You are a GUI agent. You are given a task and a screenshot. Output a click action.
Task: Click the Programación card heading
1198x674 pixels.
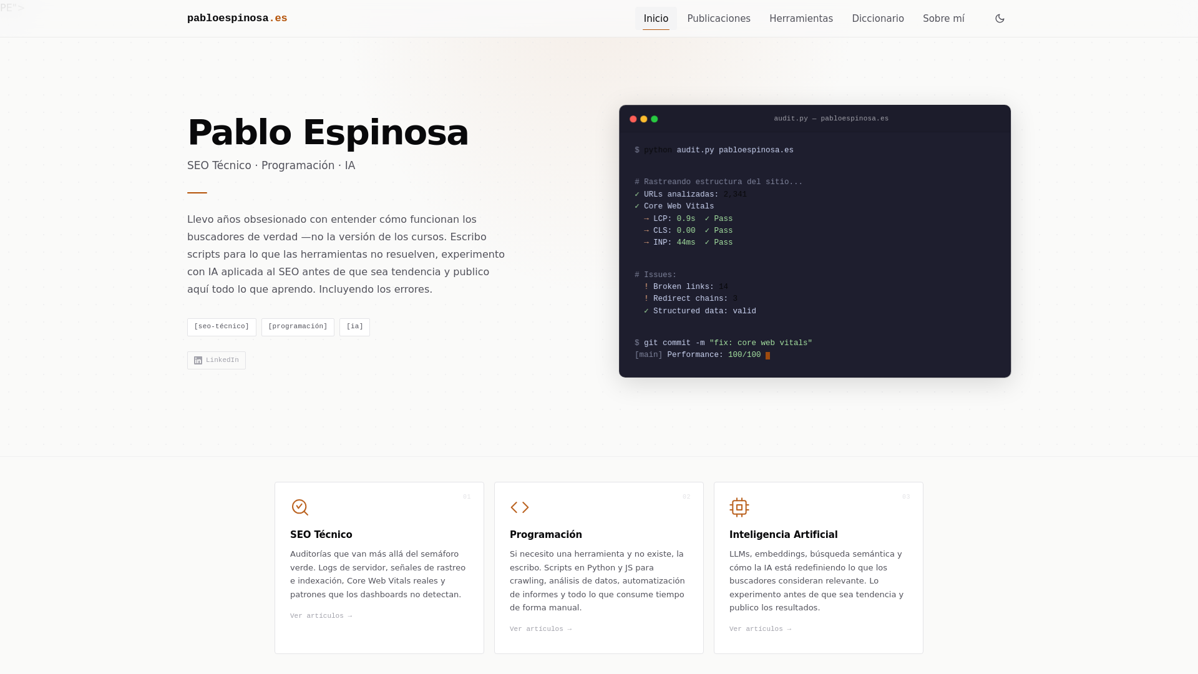(x=546, y=535)
